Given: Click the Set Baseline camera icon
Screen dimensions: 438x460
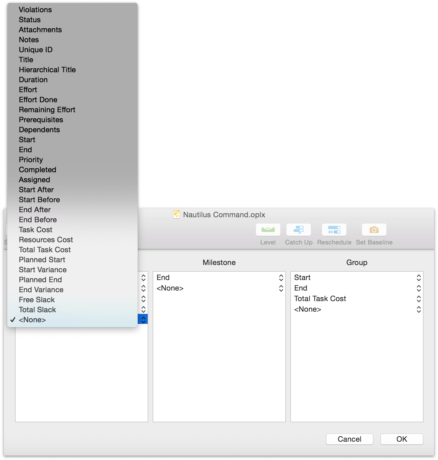Looking at the screenshot, I should pos(374,230).
